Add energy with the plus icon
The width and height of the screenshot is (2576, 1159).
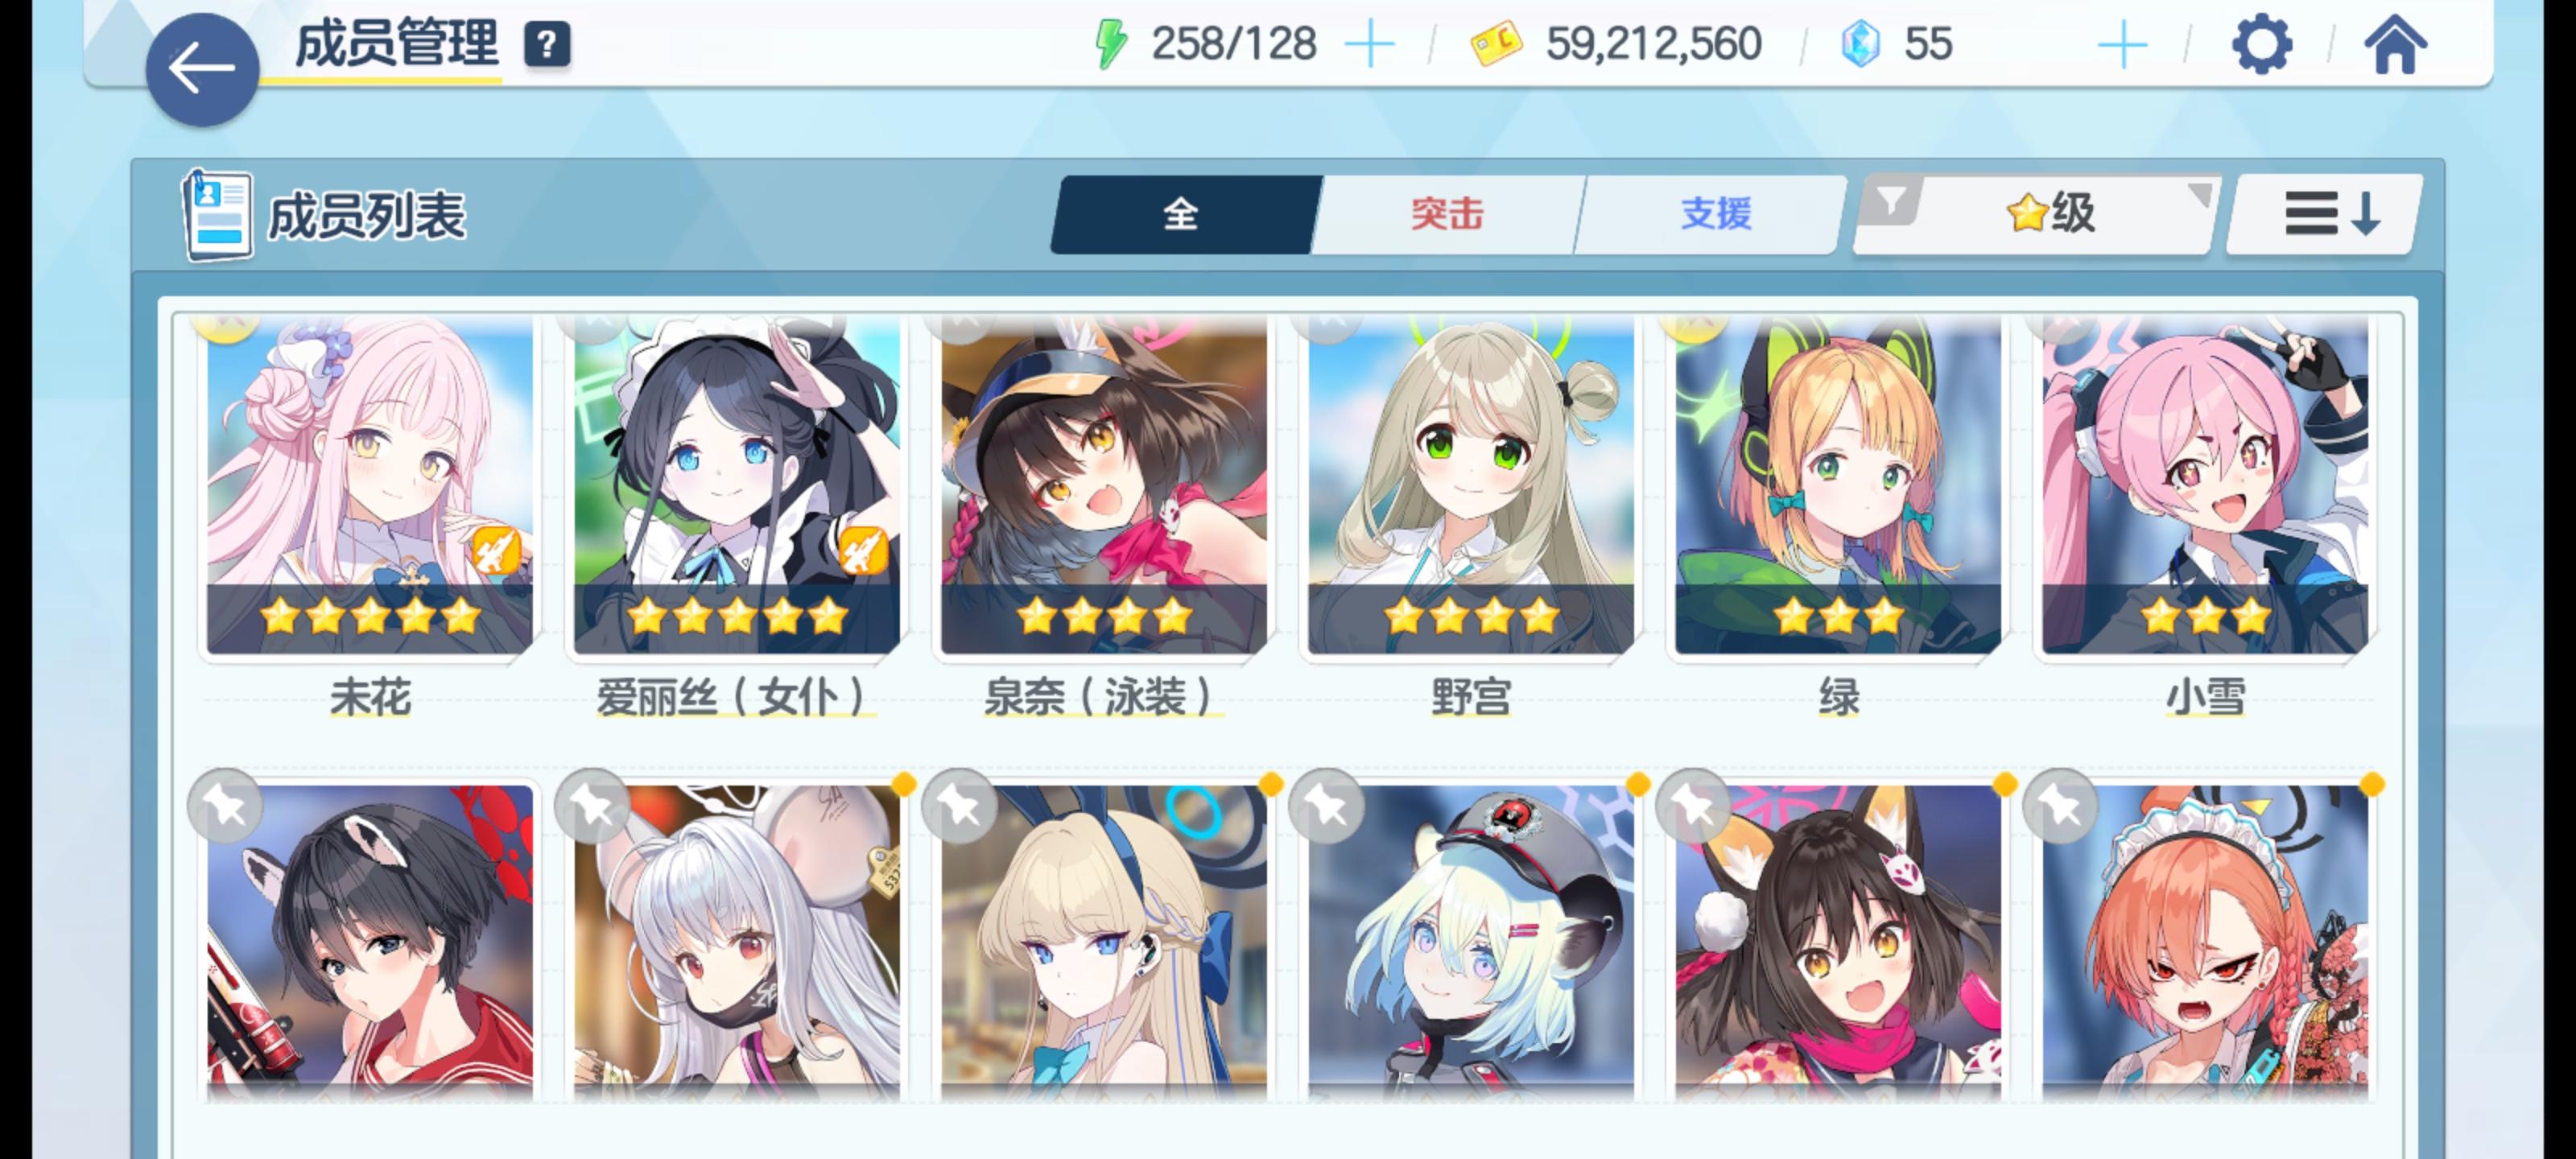click(1369, 45)
